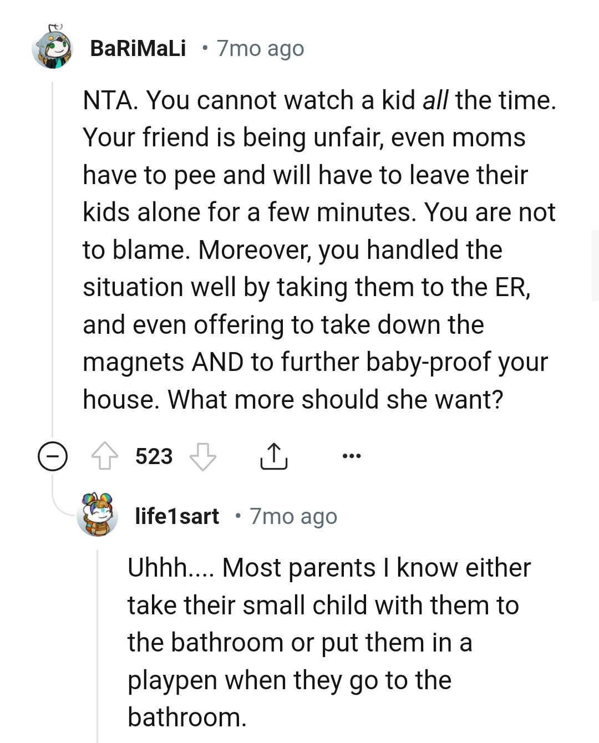Expand the overflow options for the comment

[352, 456]
